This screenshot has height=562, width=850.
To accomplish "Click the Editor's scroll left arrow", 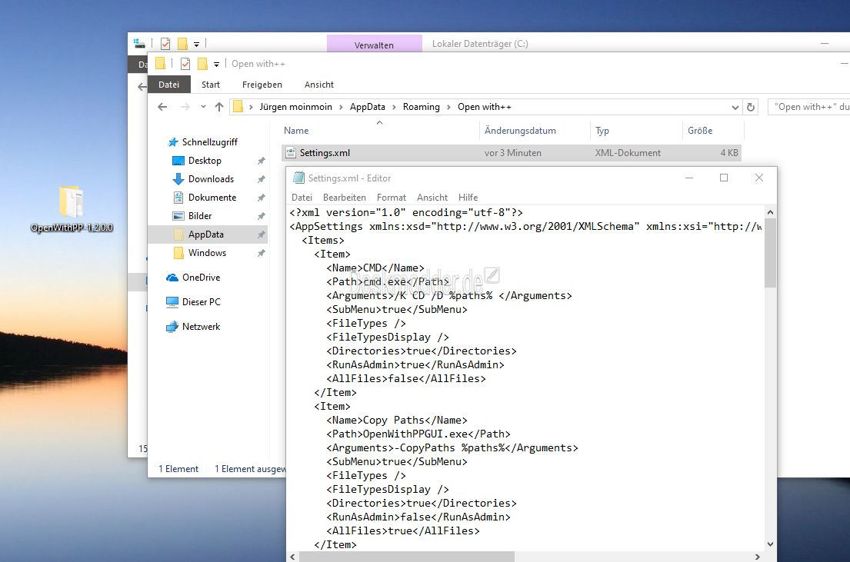I will tap(293, 557).
